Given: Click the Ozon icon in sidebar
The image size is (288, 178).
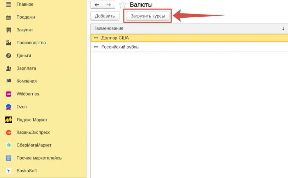Looking at the screenshot, I should click(x=9, y=107).
